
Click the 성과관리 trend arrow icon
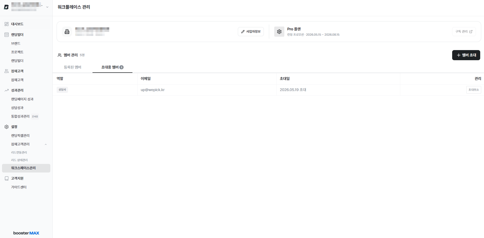pos(7,90)
